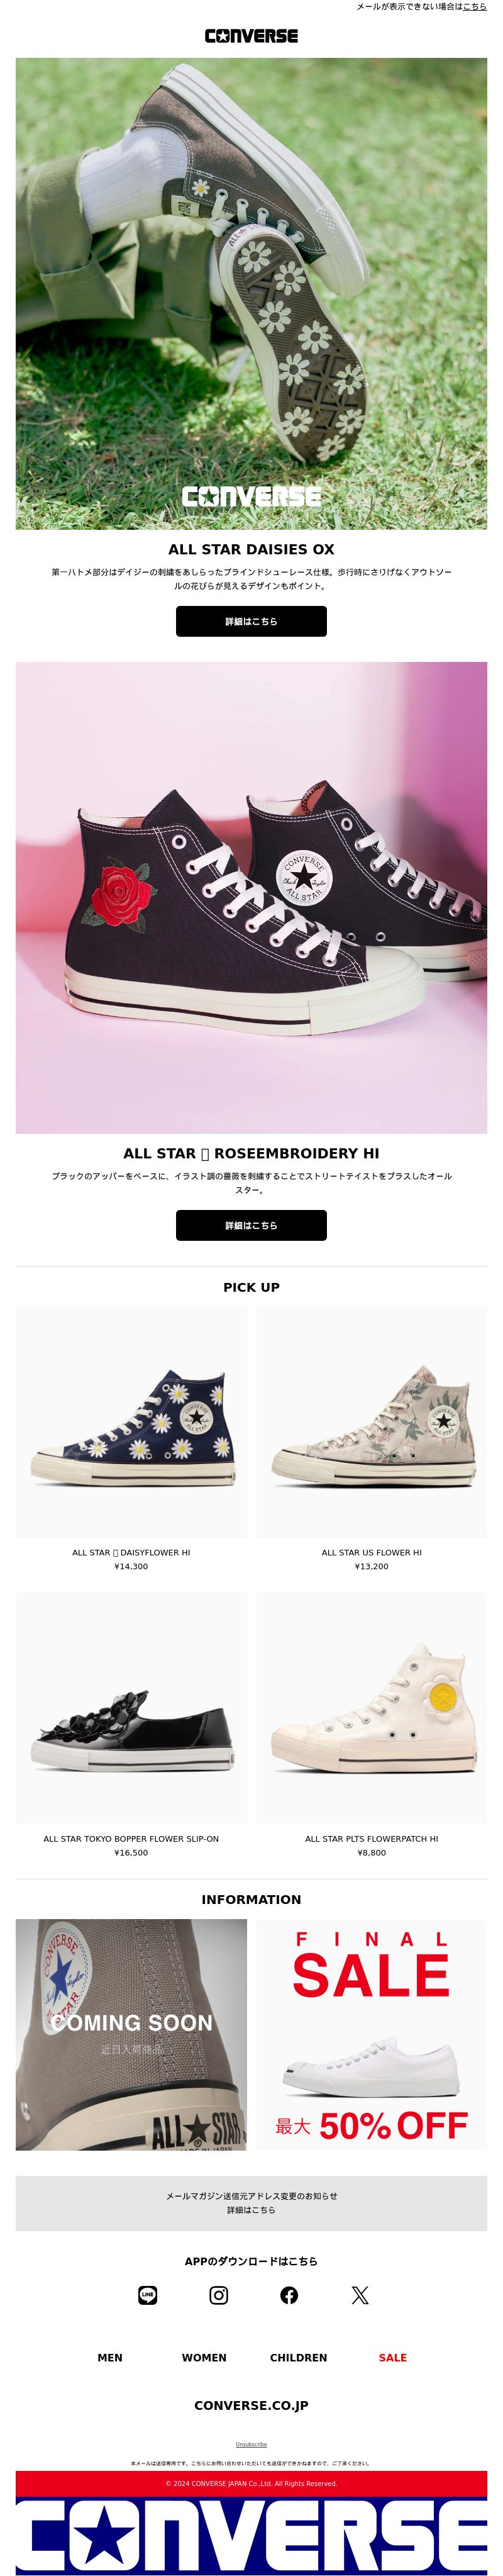503x2576 pixels.
Task: Select the WOMEN menu item
Action: click(204, 2357)
